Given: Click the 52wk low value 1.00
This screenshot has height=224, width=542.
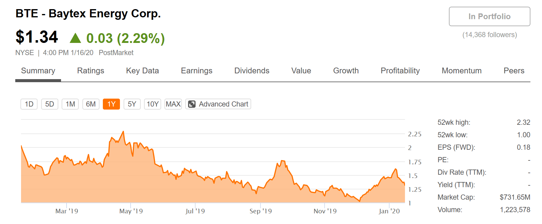Looking at the screenshot, I should pos(523,135).
